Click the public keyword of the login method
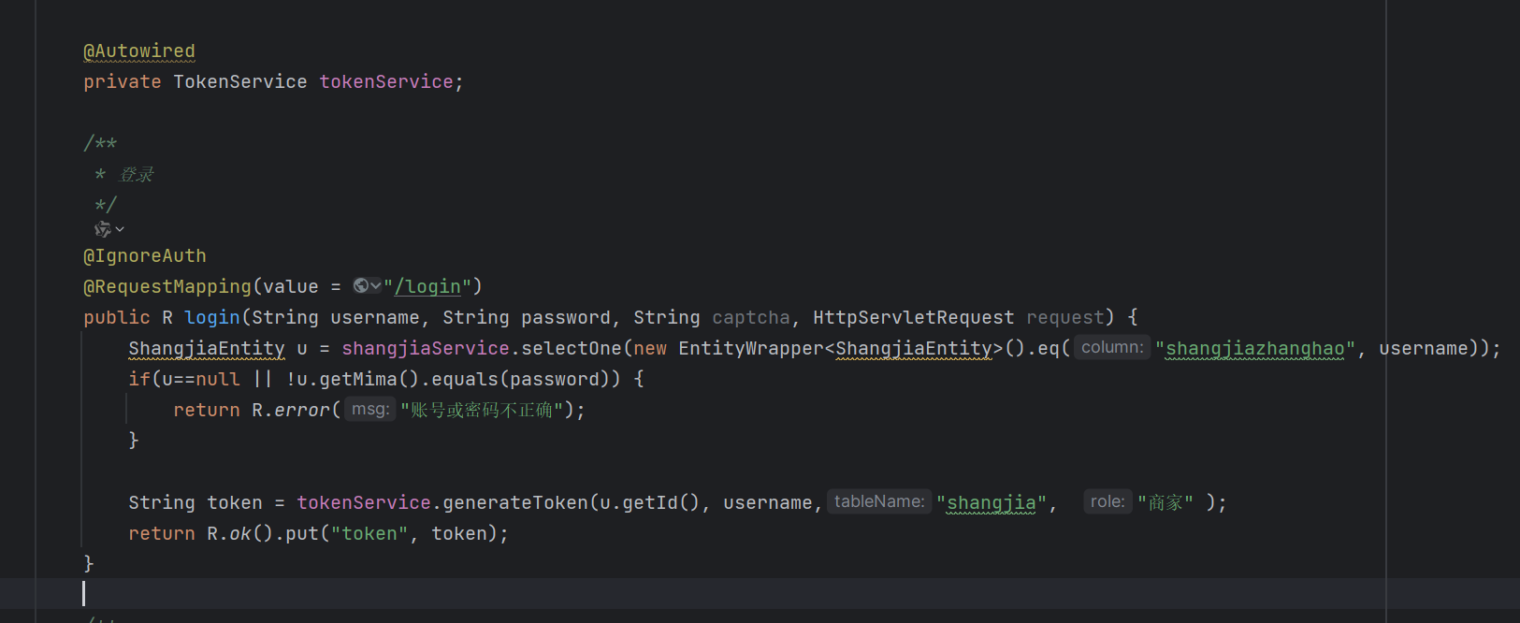1520x623 pixels. [x=117, y=317]
